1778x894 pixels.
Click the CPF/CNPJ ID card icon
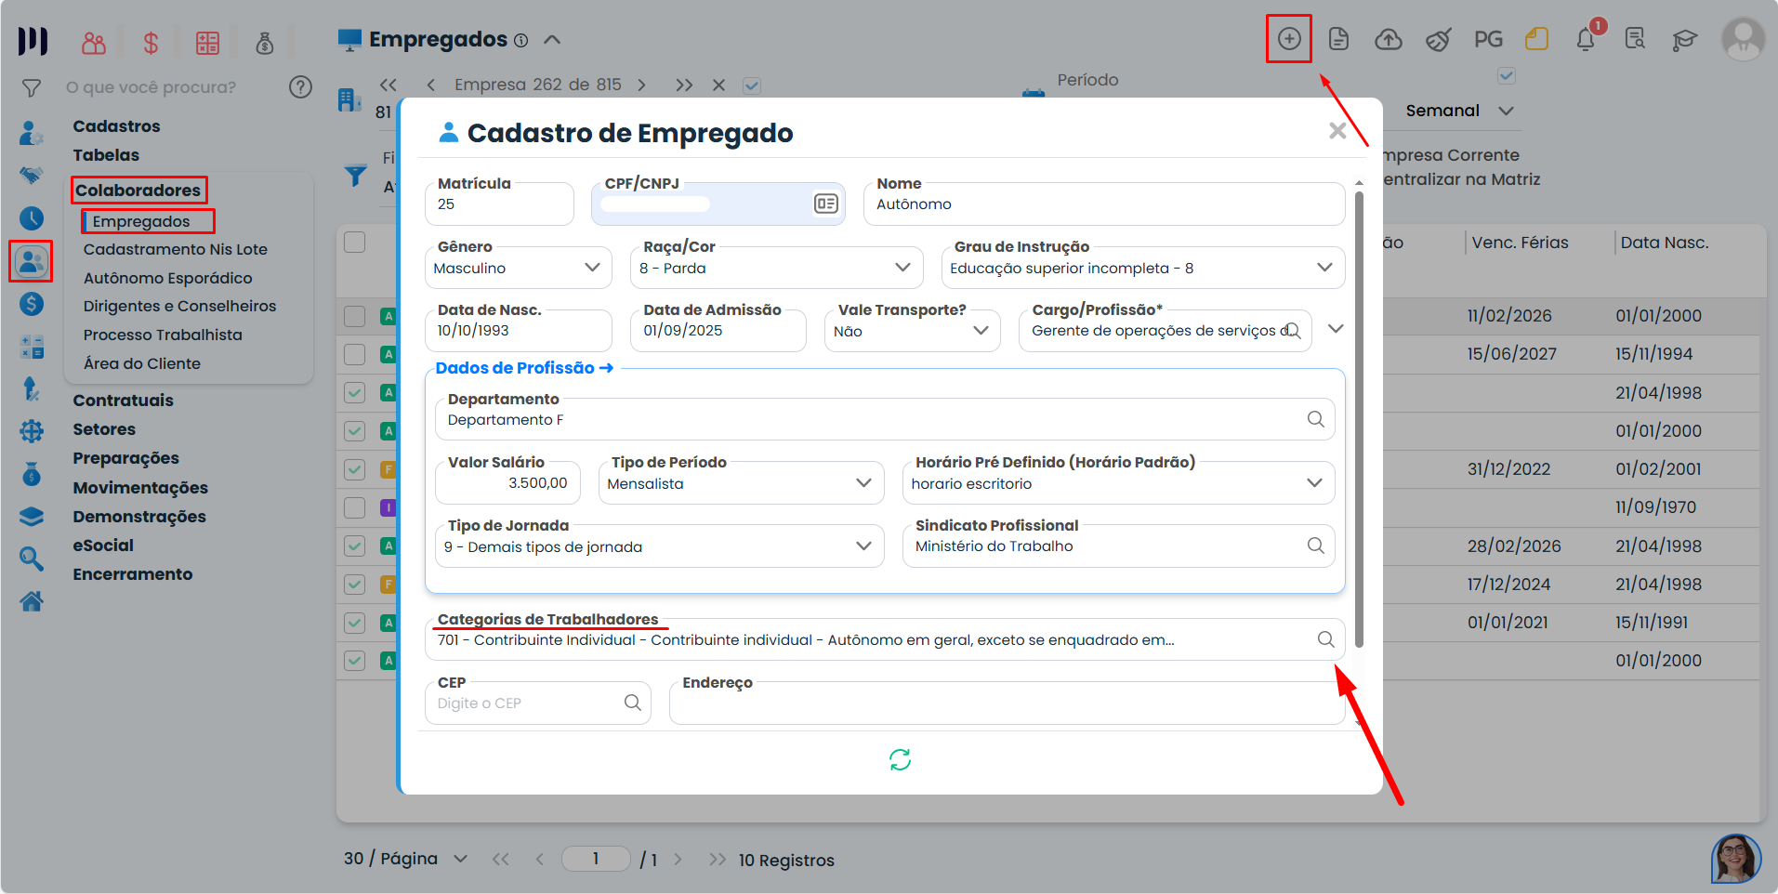tap(825, 204)
